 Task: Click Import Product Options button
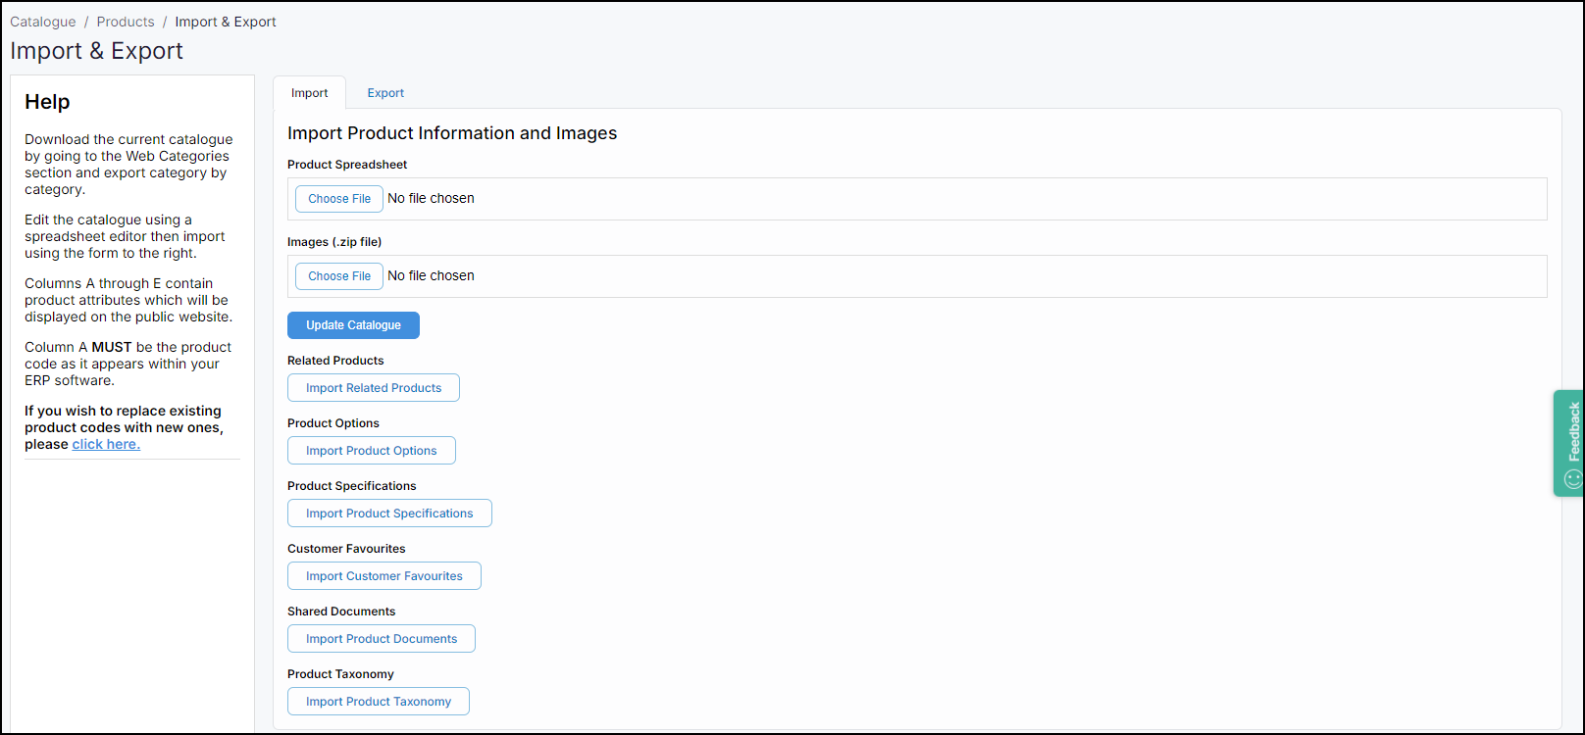click(371, 451)
